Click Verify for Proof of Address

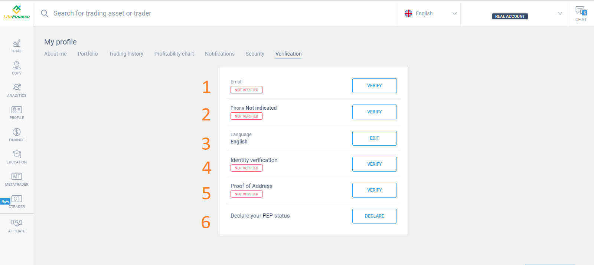[374, 190]
